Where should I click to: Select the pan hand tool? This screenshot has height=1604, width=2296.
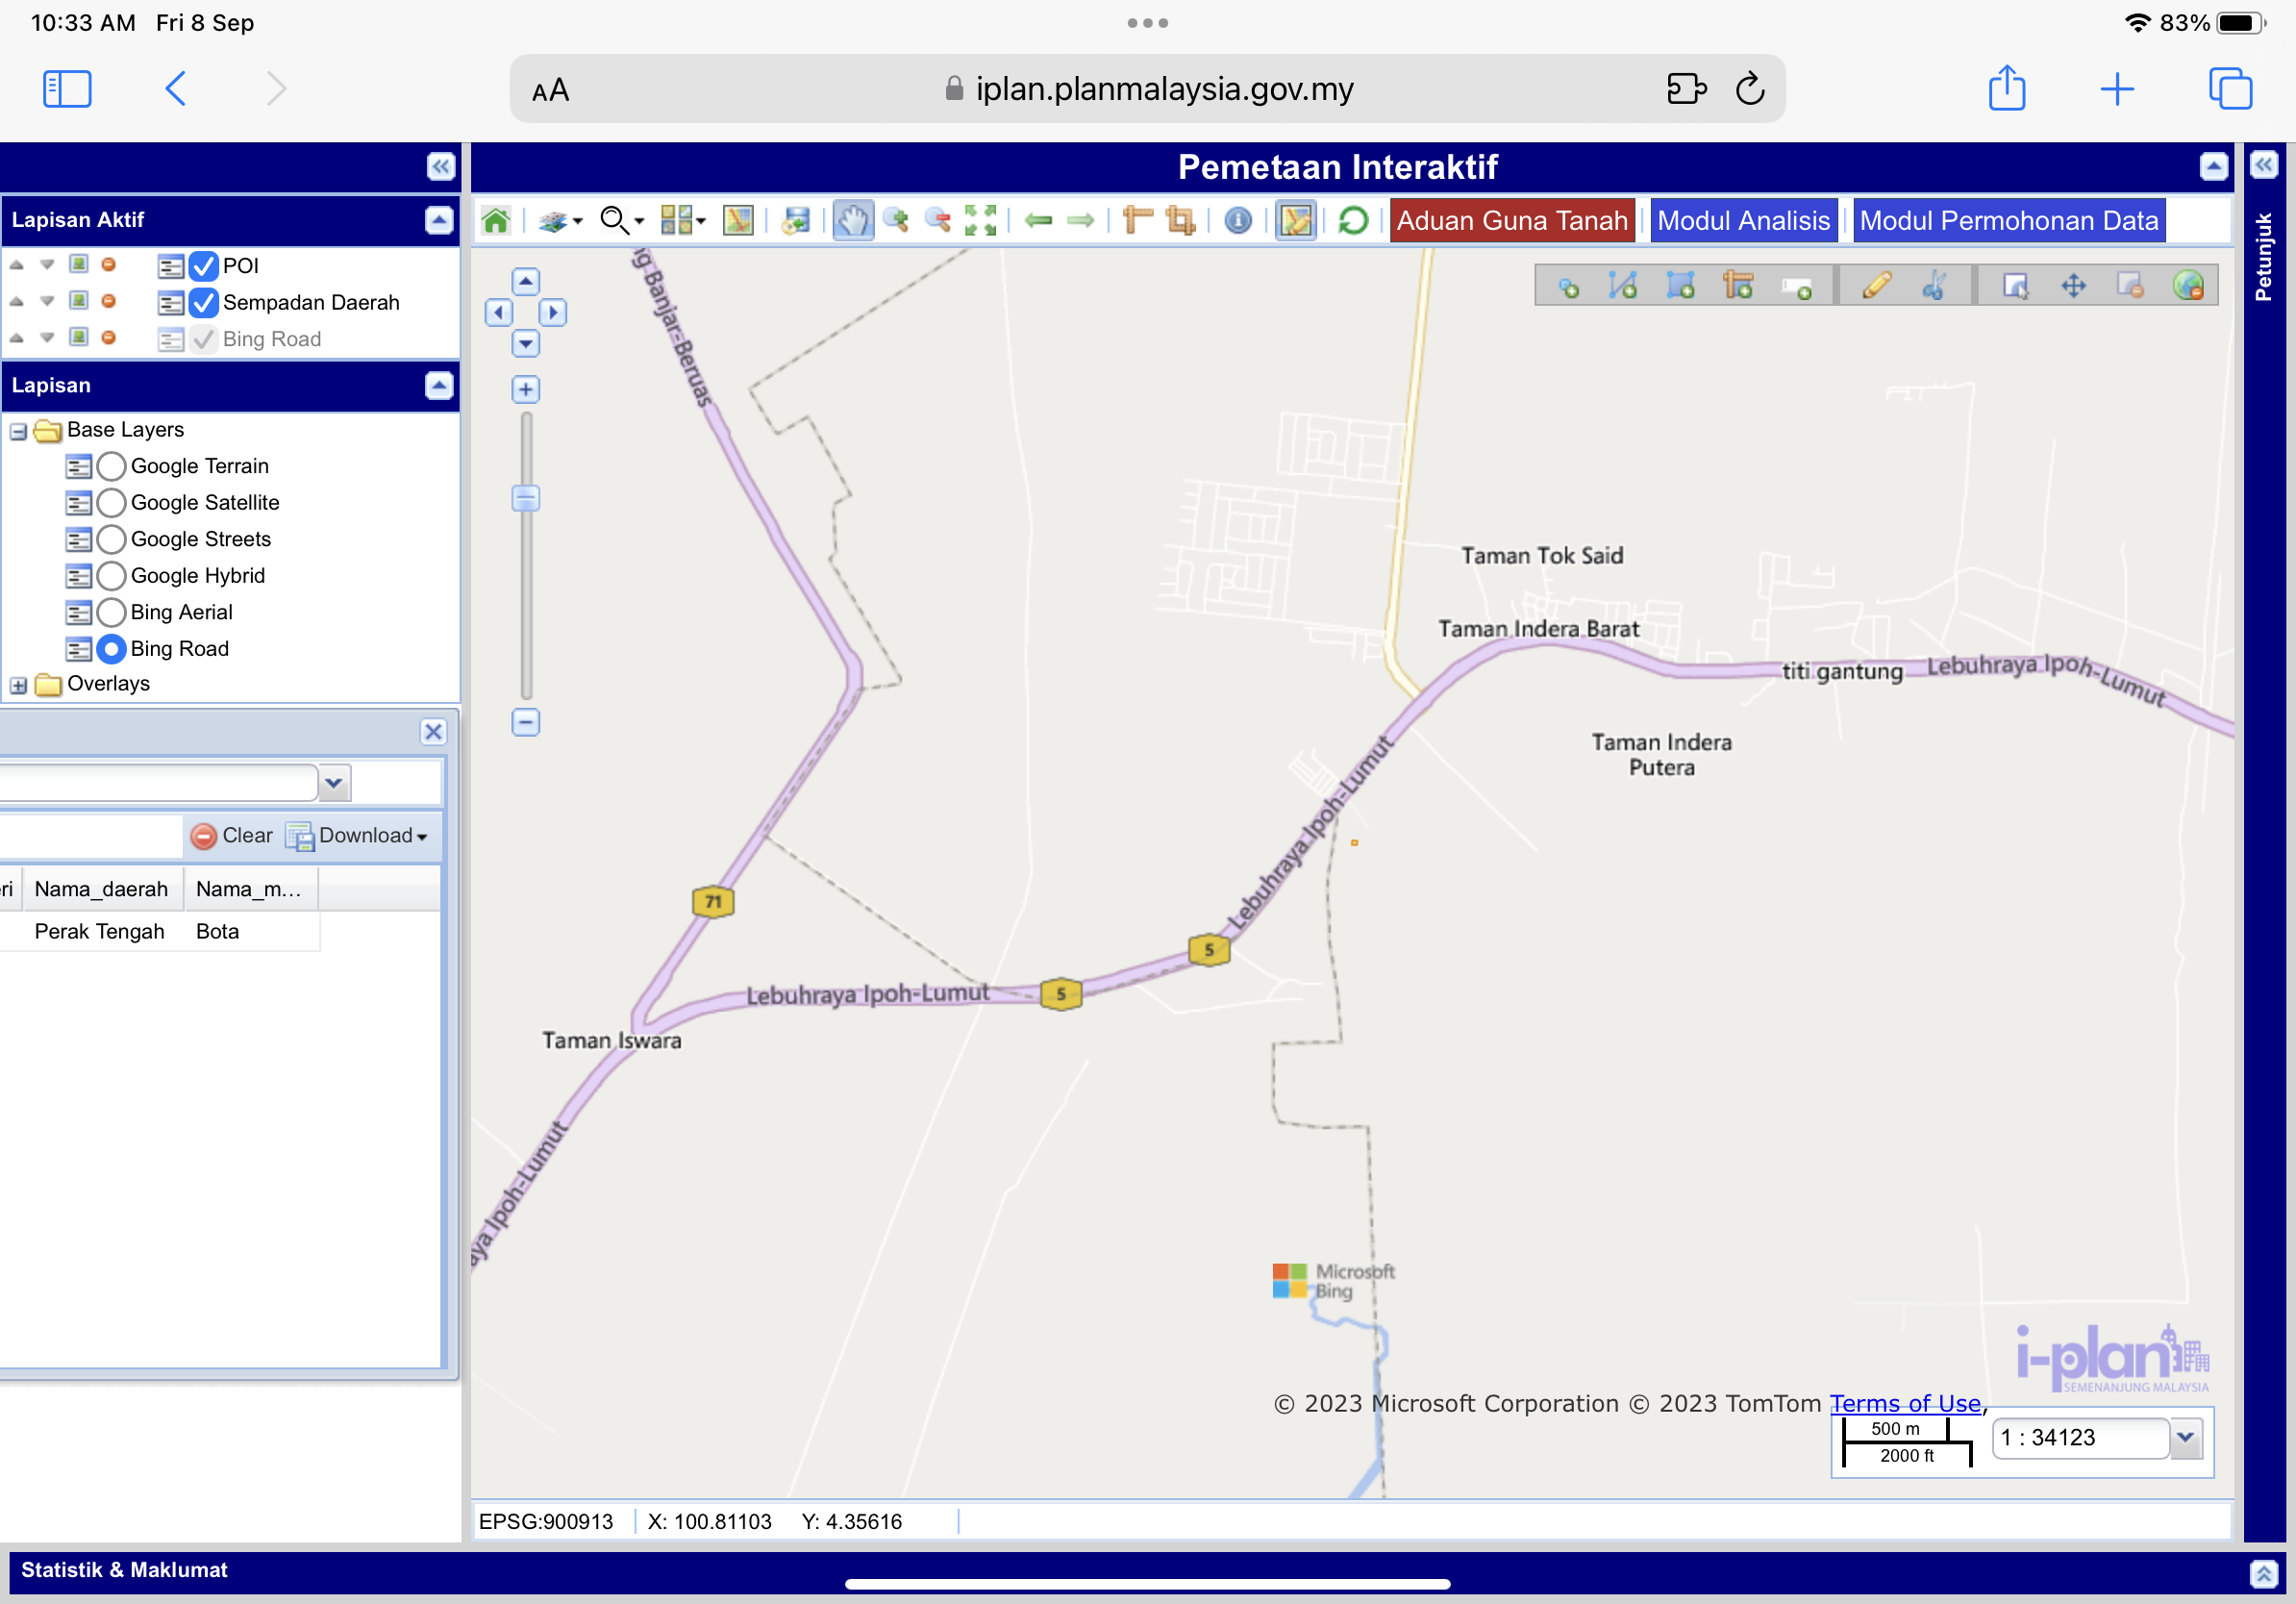(x=852, y=221)
